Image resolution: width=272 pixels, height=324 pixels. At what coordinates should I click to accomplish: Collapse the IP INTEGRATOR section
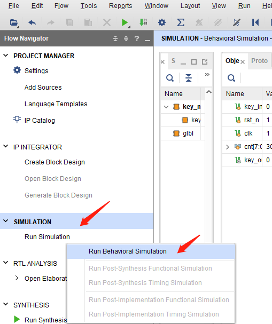click(6, 146)
